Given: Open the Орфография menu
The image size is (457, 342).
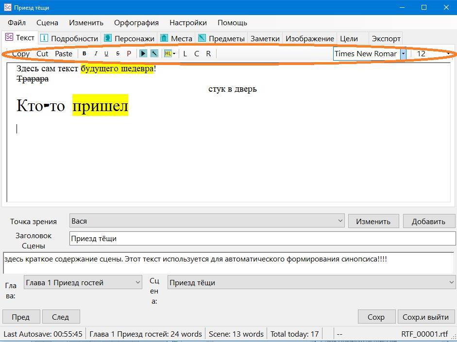Looking at the screenshot, I should [136, 23].
